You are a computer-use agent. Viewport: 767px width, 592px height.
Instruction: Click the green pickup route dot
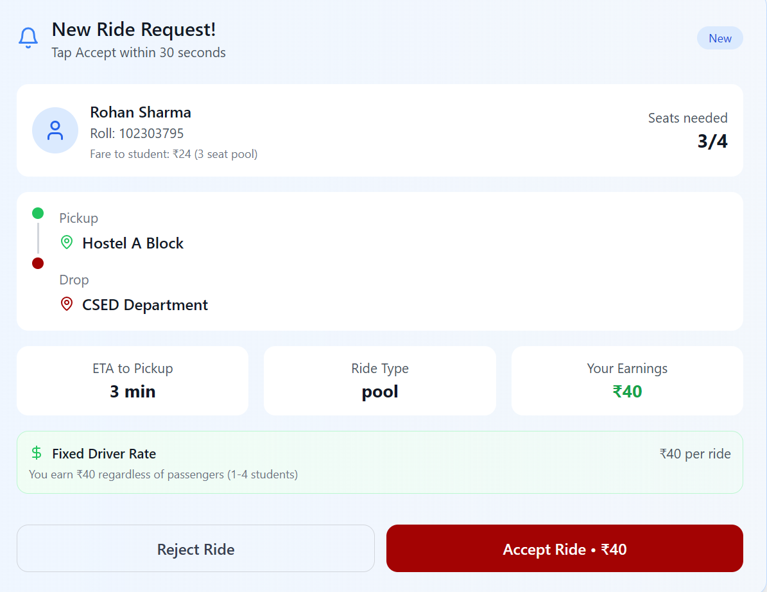tap(38, 213)
